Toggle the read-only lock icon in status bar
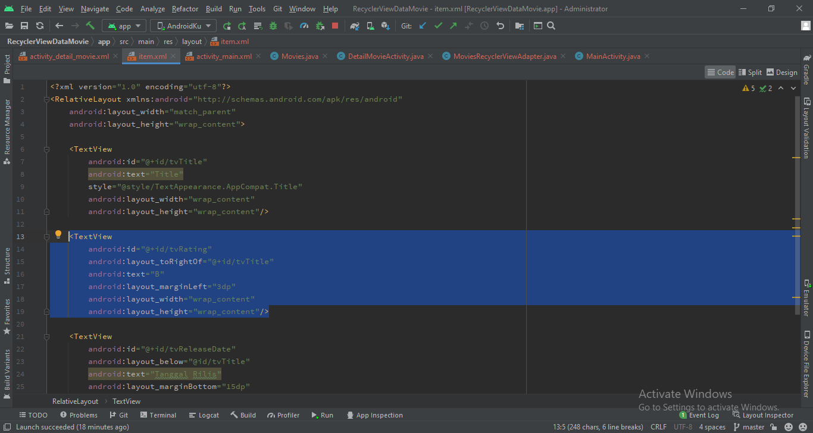Screen dimensions: 813x433 click(774, 427)
